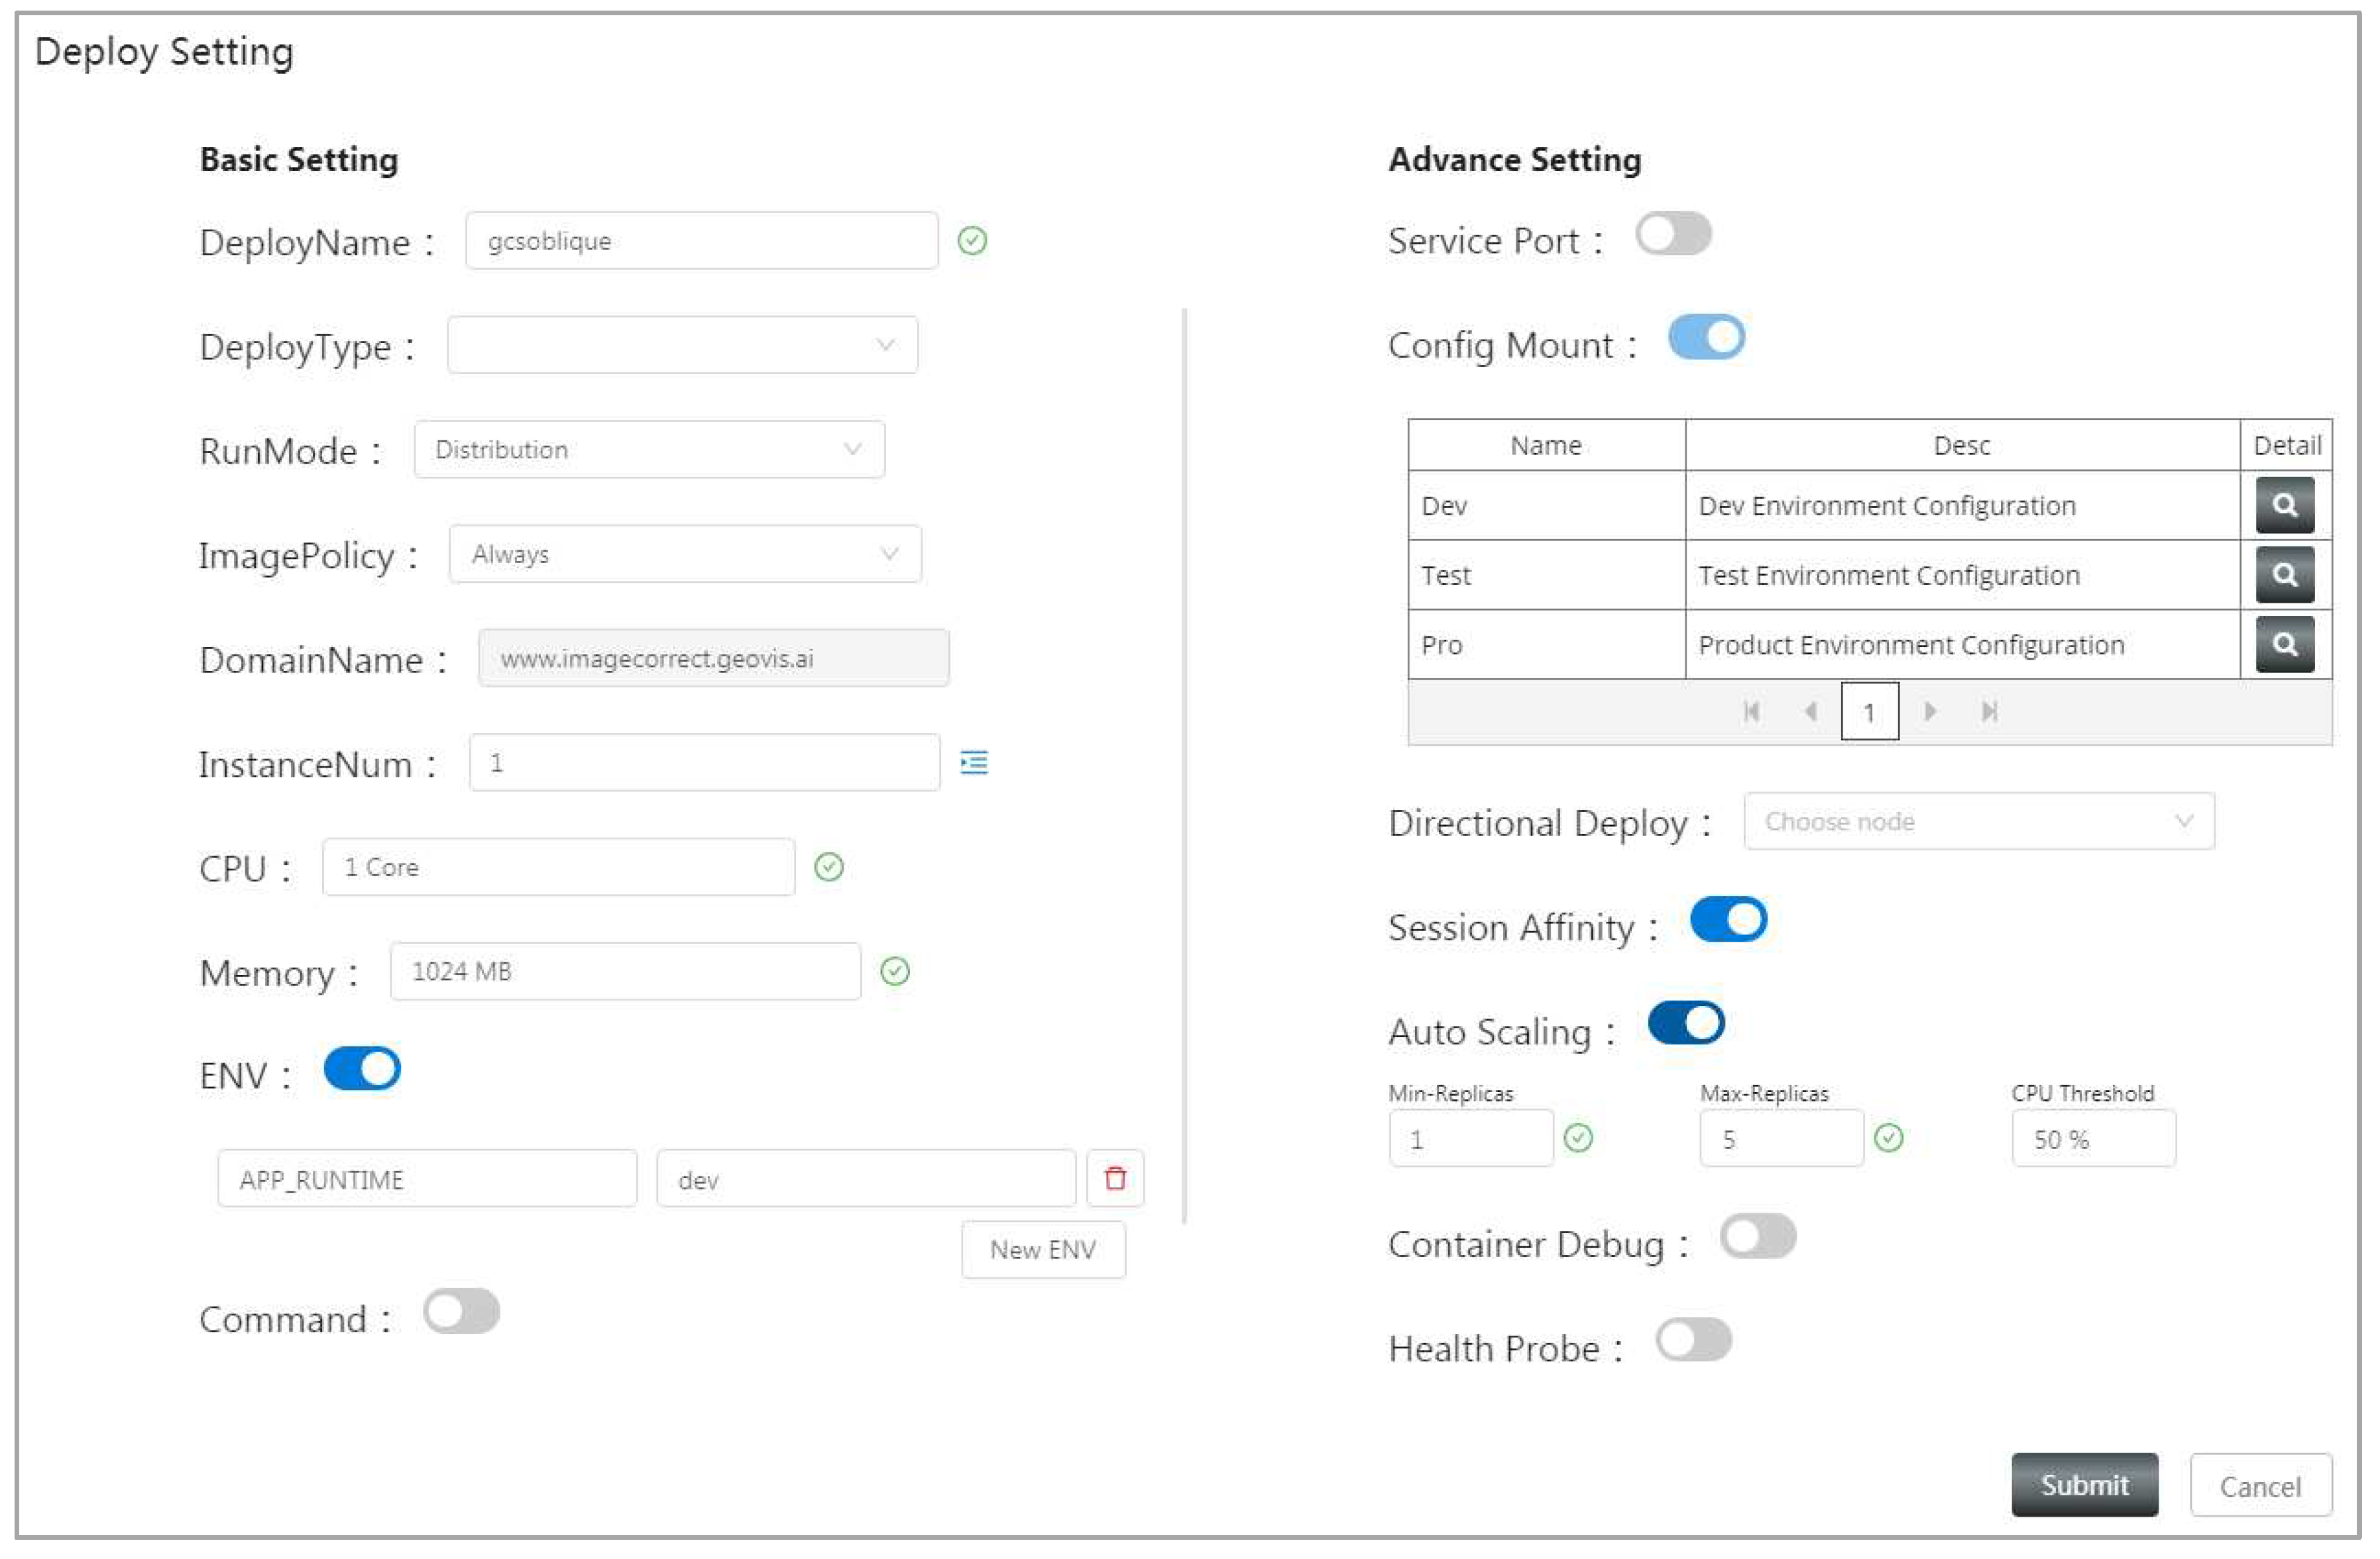This screenshot has width=2380, height=1559.
Task: Click the Test name cell
Action: pyautogui.click(x=1546, y=576)
